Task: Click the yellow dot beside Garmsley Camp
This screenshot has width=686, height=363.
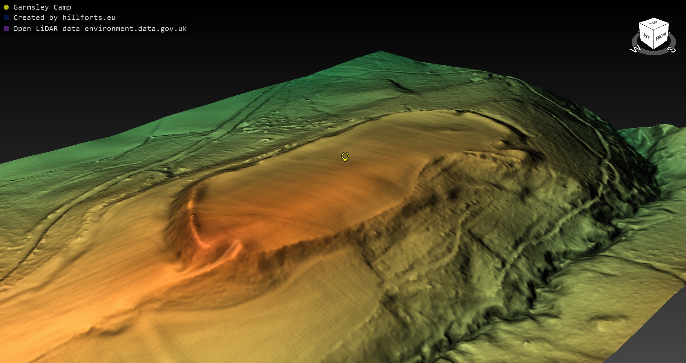Action: tap(6, 7)
